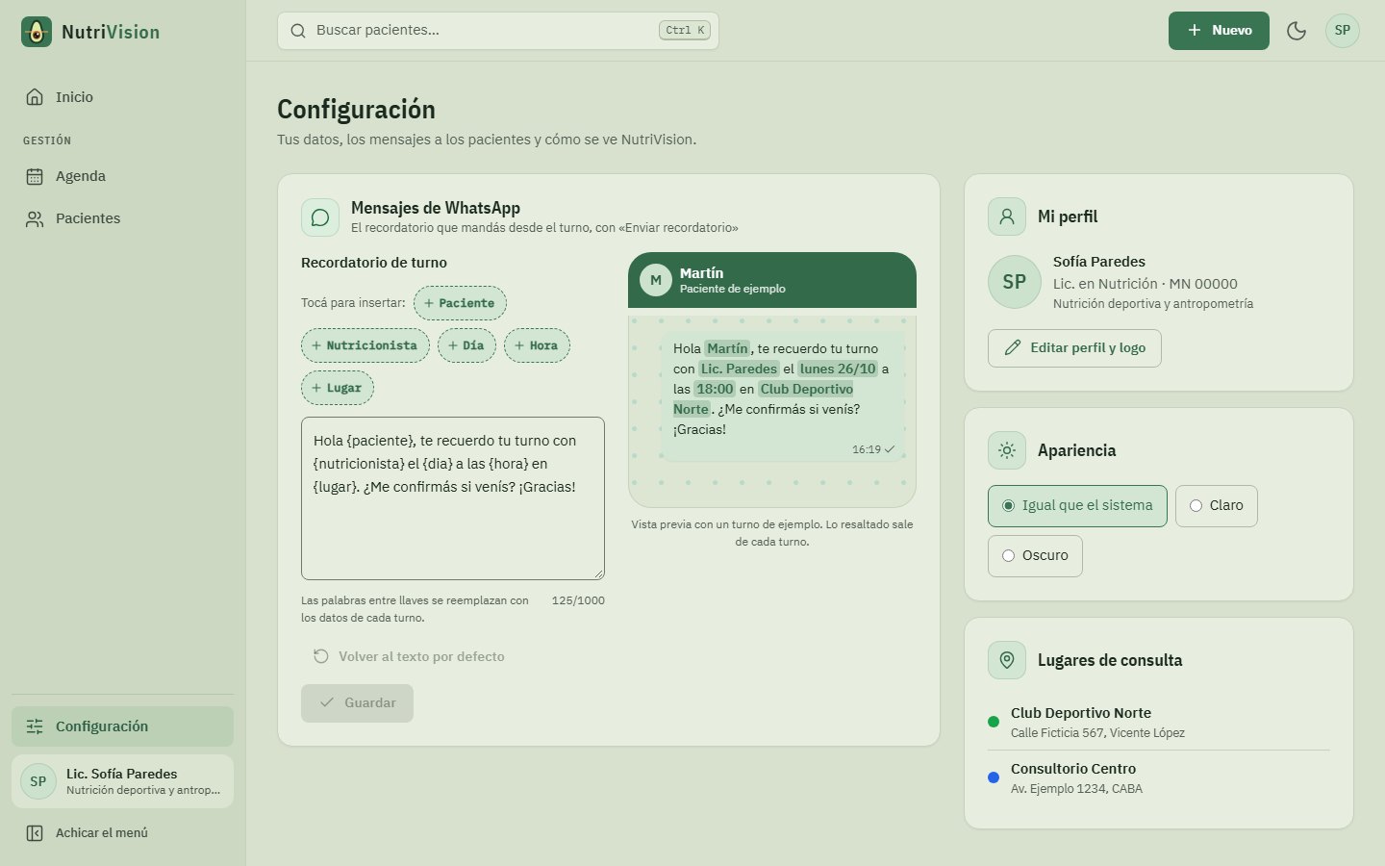Screen dimensions: 1385x866
Task: Open Club Deportivo Norte location row
Action: (1158, 722)
